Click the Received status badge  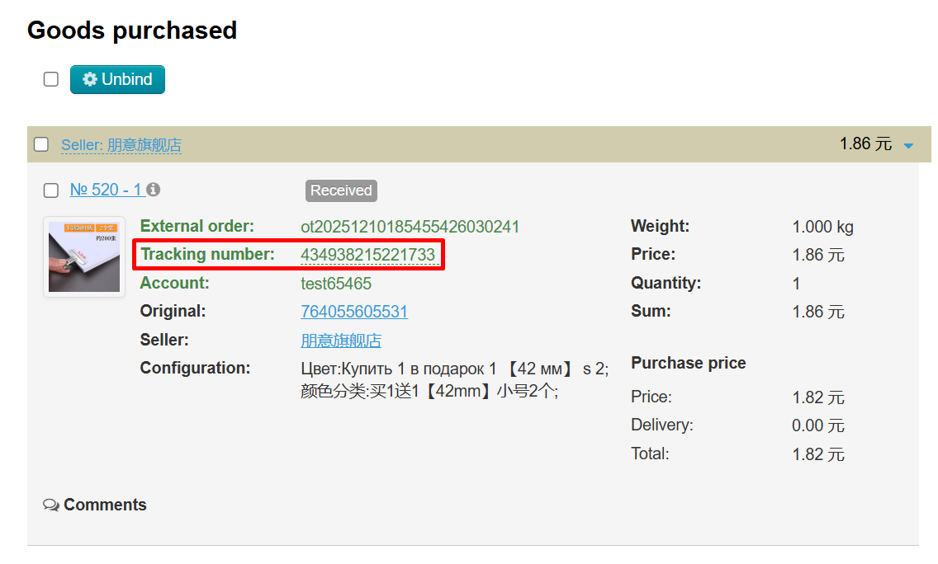tap(341, 190)
